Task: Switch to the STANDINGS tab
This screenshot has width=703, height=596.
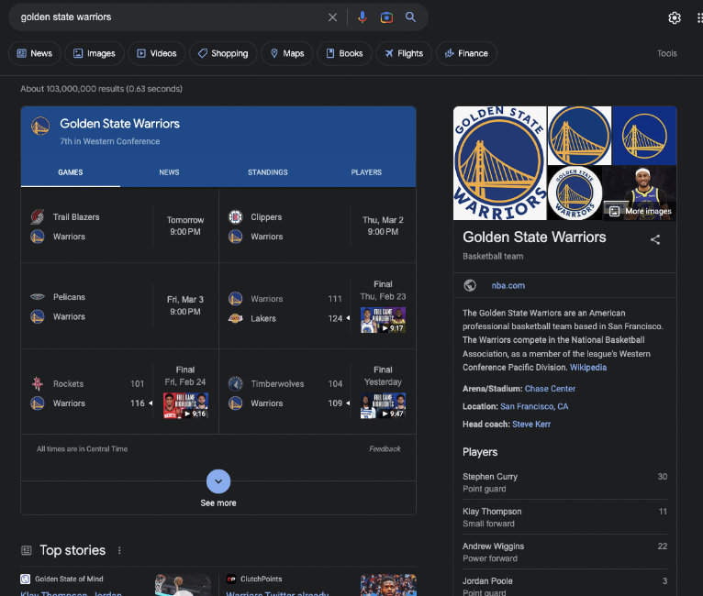Action: (268, 172)
